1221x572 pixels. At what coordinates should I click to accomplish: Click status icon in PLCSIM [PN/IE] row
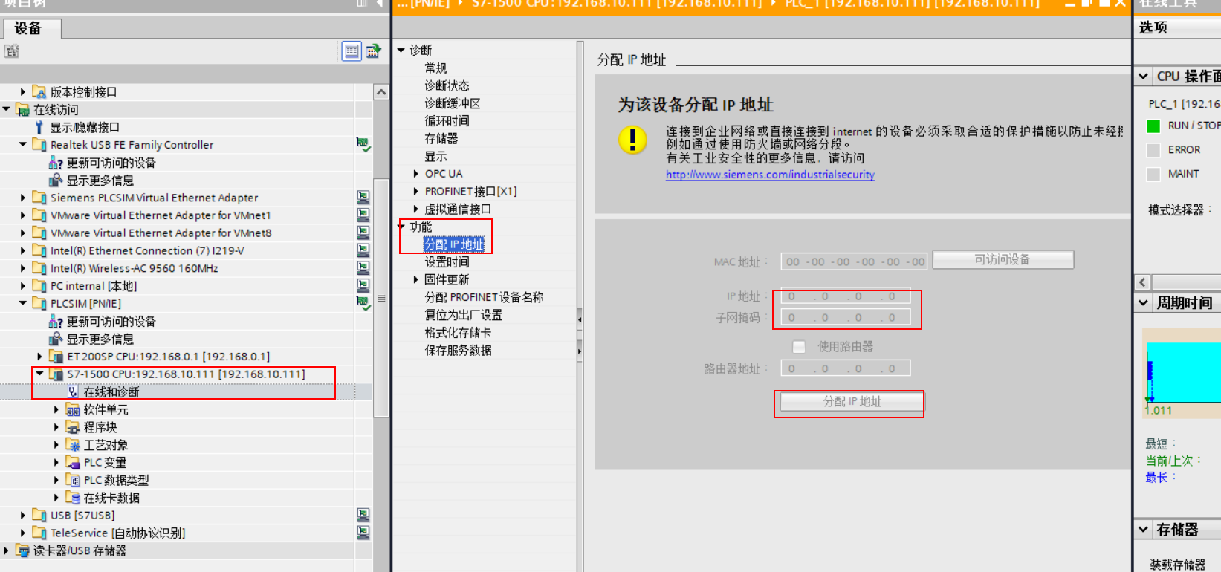point(363,303)
